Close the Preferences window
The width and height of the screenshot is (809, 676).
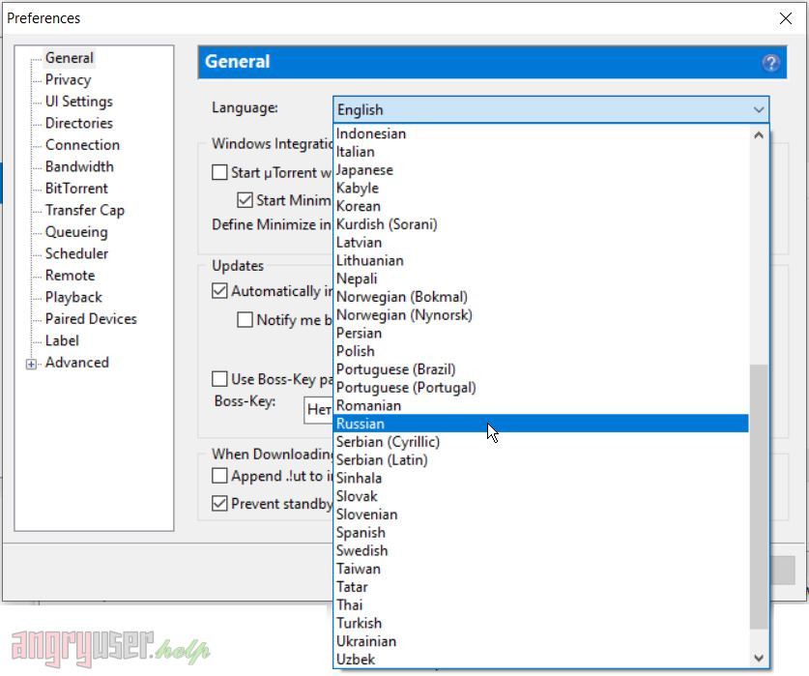pos(786,18)
